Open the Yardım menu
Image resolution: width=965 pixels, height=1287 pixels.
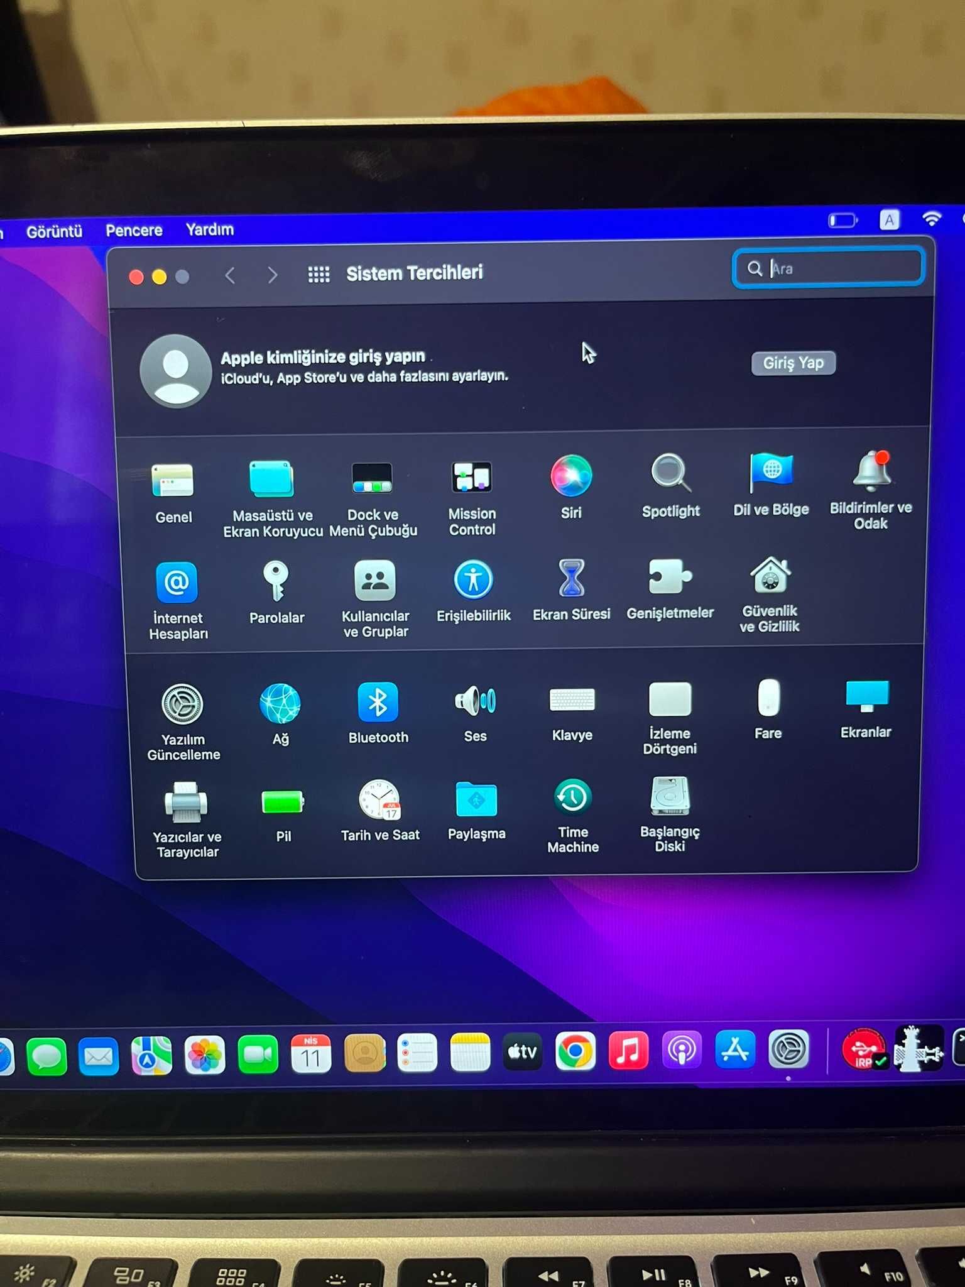click(x=210, y=229)
